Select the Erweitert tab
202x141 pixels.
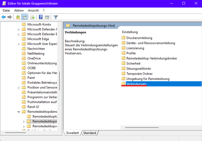coord(72,133)
